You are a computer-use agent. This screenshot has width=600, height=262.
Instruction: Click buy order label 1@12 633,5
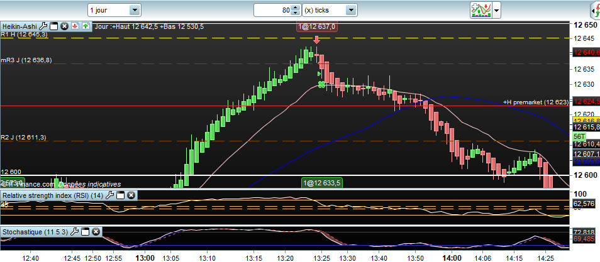[322, 183]
